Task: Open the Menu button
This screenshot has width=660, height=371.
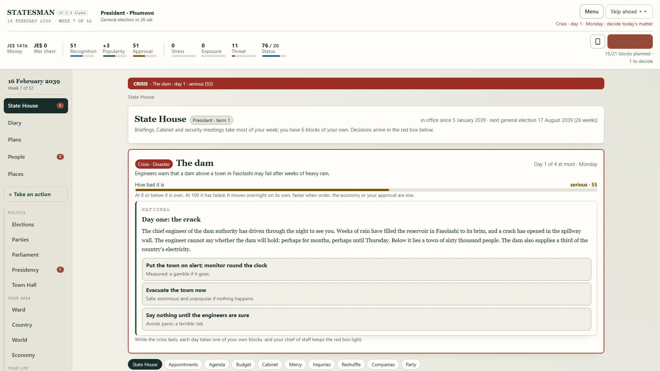Action: [x=592, y=12]
